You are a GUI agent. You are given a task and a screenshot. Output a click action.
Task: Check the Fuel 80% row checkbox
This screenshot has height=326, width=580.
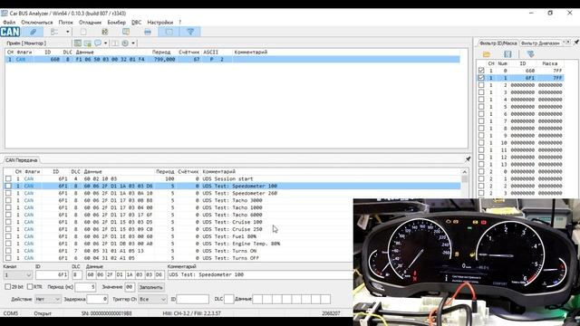(8, 236)
